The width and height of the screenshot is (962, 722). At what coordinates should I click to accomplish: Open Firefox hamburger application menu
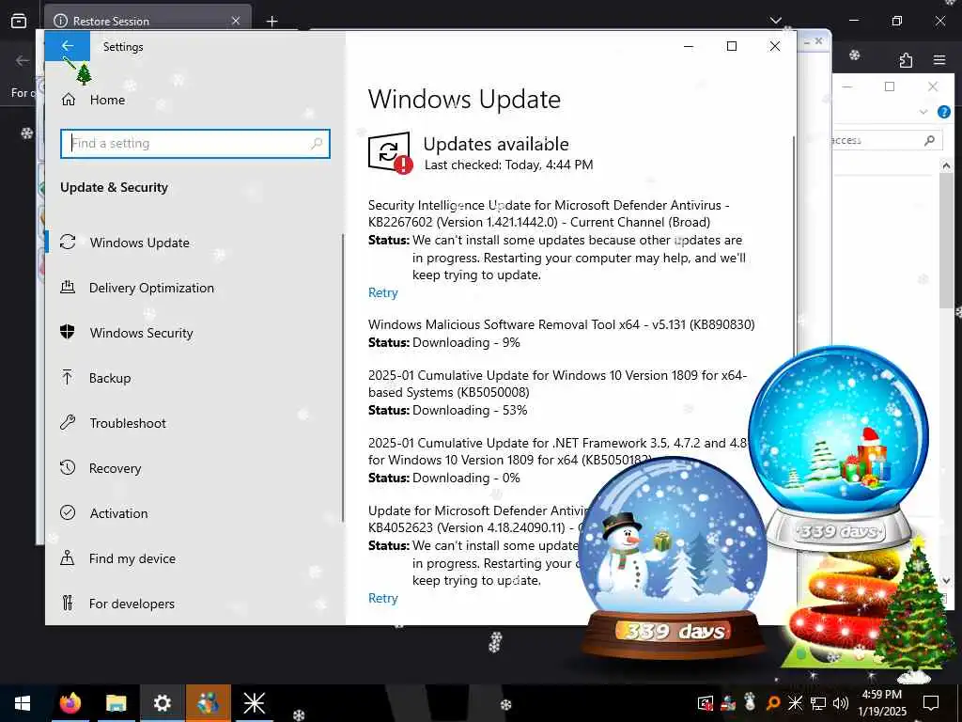[939, 60]
